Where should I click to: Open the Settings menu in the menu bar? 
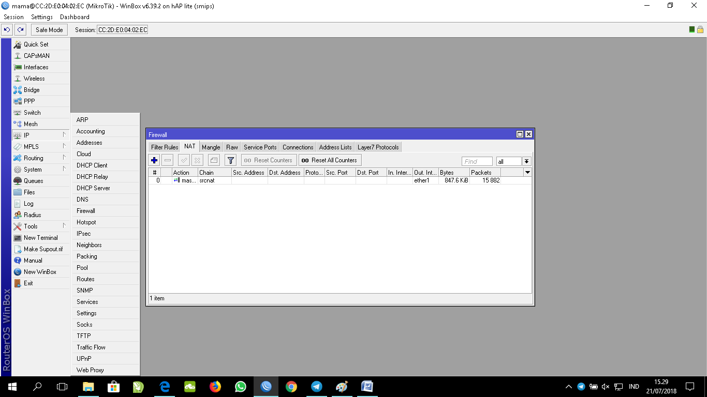(42, 17)
